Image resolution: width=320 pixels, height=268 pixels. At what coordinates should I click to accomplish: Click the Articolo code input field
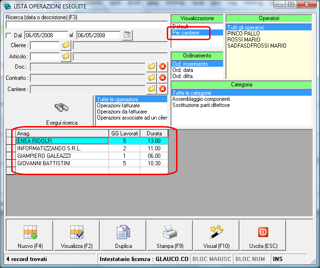tap(45, 56)
